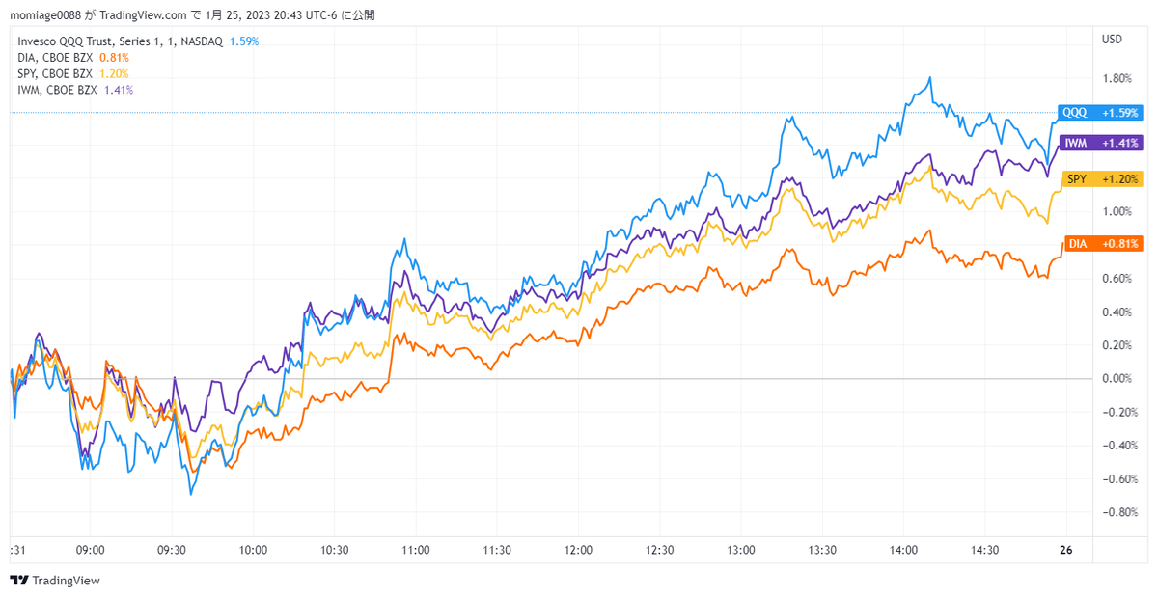The width and height of the screenshot is (1158, 597).
Task: Click the 1.80% price axis label
Action: pos(1117,78)
